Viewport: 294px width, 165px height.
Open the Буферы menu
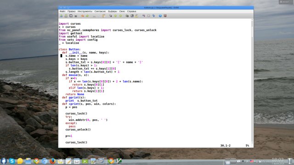[113, 11]
